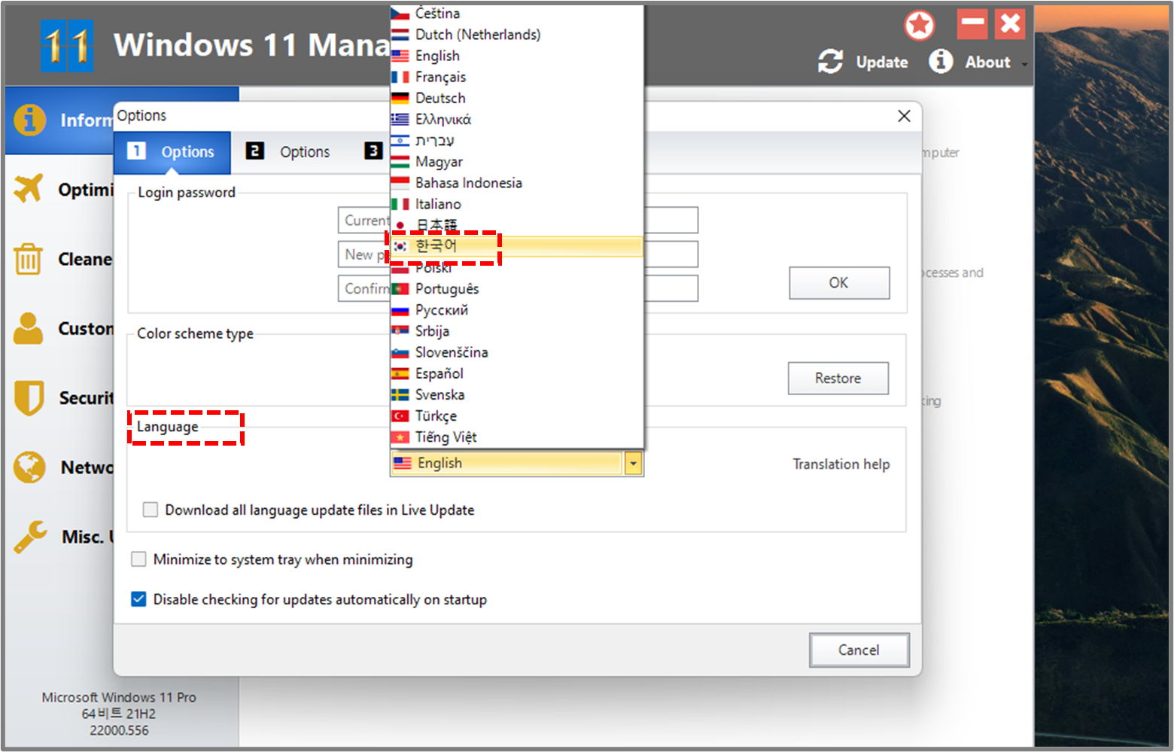Select Svenska language option
The height and width of the screenshot is (752, 1174).
tap(516, 394)
